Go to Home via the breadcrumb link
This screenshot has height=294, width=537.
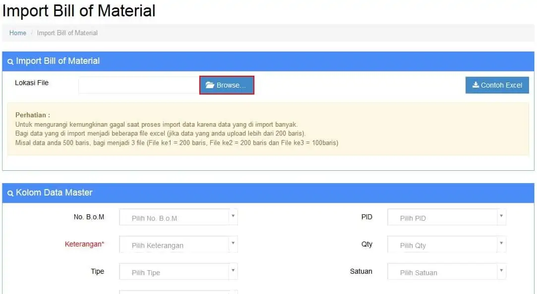pyautogui.click(x=18, y=33)
